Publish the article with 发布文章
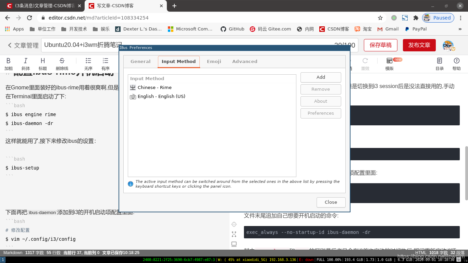 click(419, 45)
